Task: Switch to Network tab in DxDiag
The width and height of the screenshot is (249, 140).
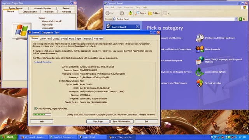Action: tap(88, 38)
